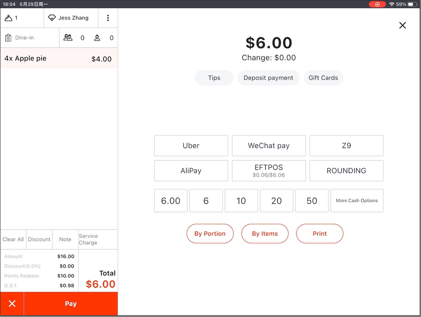The width and height of the screenshot is (421, 317).
Task: Choose the 20 cash amount
Action: tap(276, 201)
